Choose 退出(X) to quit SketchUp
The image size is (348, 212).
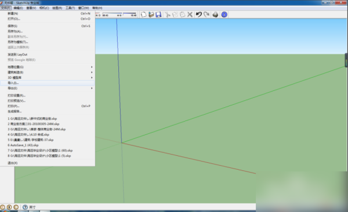(x=48, y=163)
